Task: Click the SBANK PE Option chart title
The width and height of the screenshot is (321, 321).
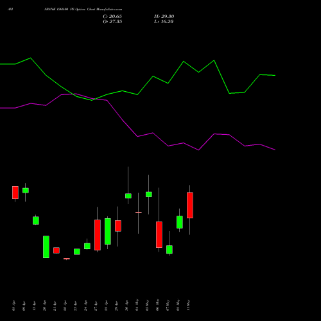Action: point(83,10)
